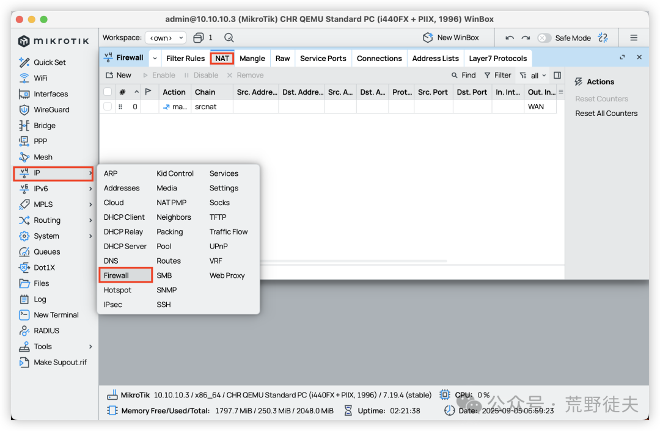Open Addresses from IP menu

(122, 188)
